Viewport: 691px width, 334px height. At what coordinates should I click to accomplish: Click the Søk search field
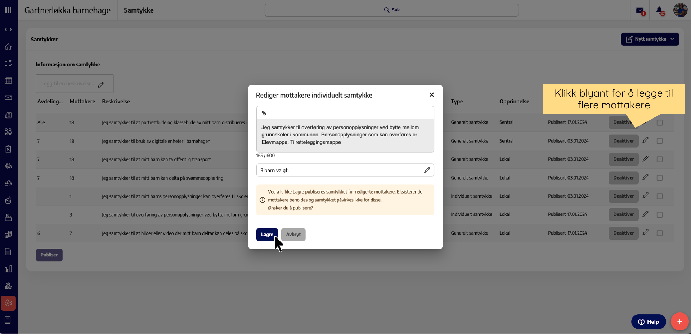391,10
